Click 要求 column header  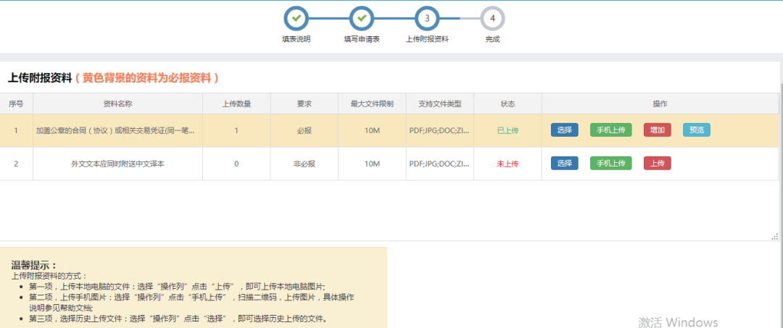(x=304, y=104)
